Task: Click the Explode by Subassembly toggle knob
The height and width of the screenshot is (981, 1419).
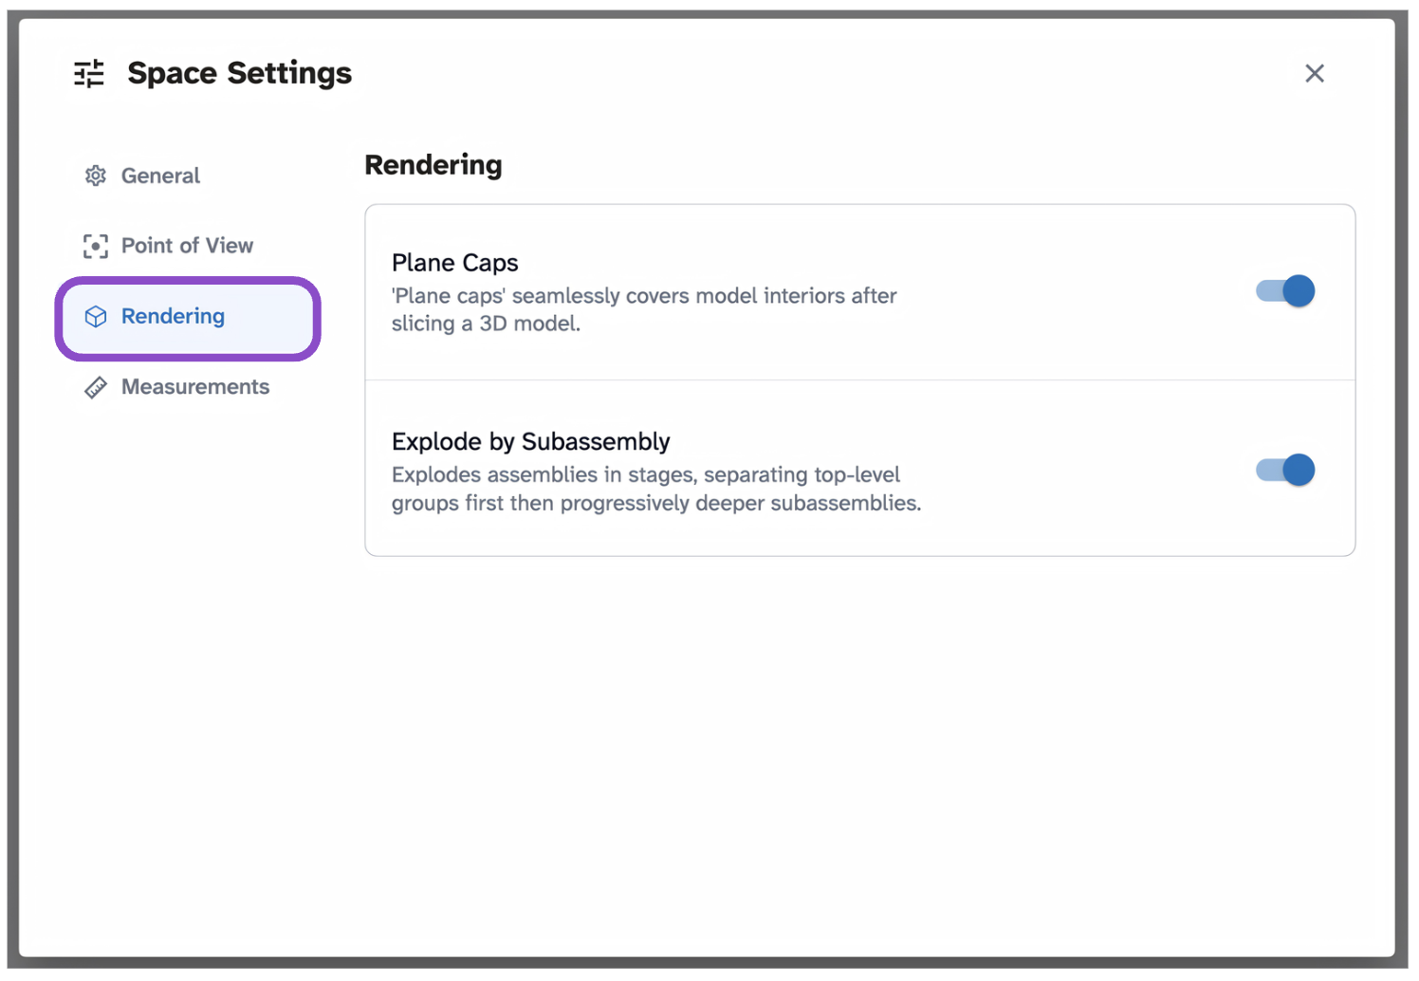Action: coord(1299,470)
